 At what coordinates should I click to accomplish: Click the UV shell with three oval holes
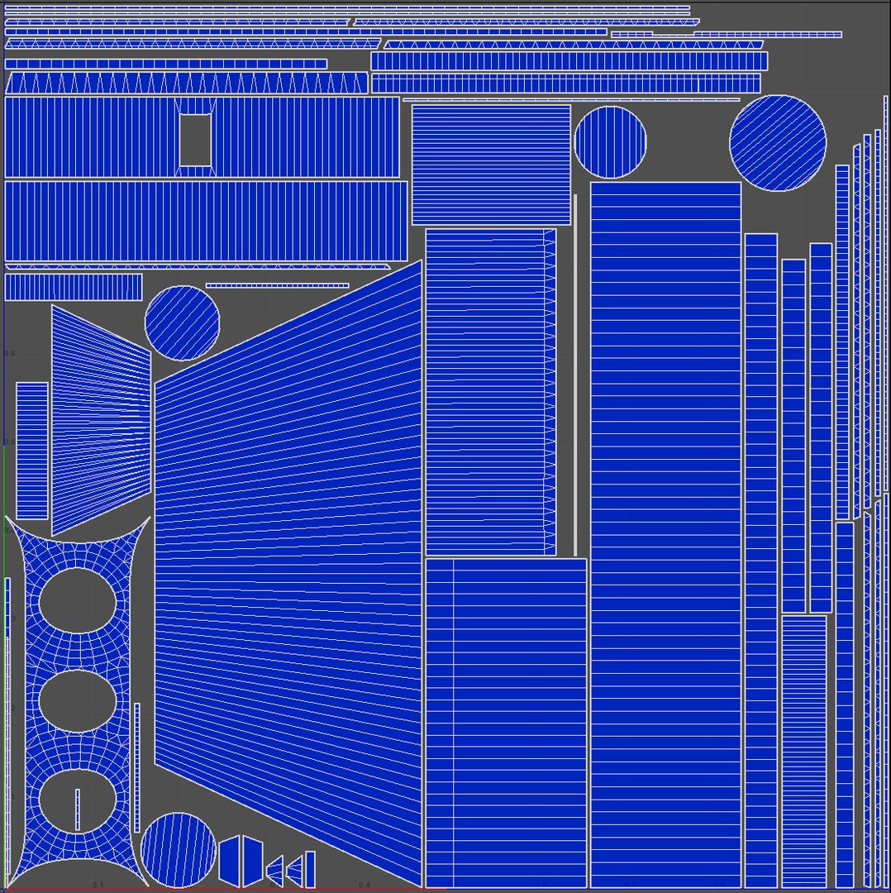[78, 701]
